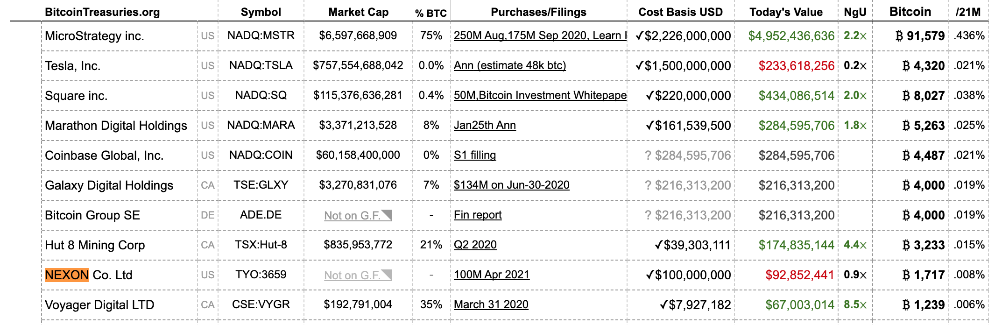Click "Not on G.F." in the NEXON row
The height and width of the screenshot is (325, 1002).
pyautogui.click(x=352, y=275)
